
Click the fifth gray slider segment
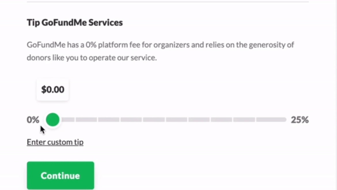[154, 120]
